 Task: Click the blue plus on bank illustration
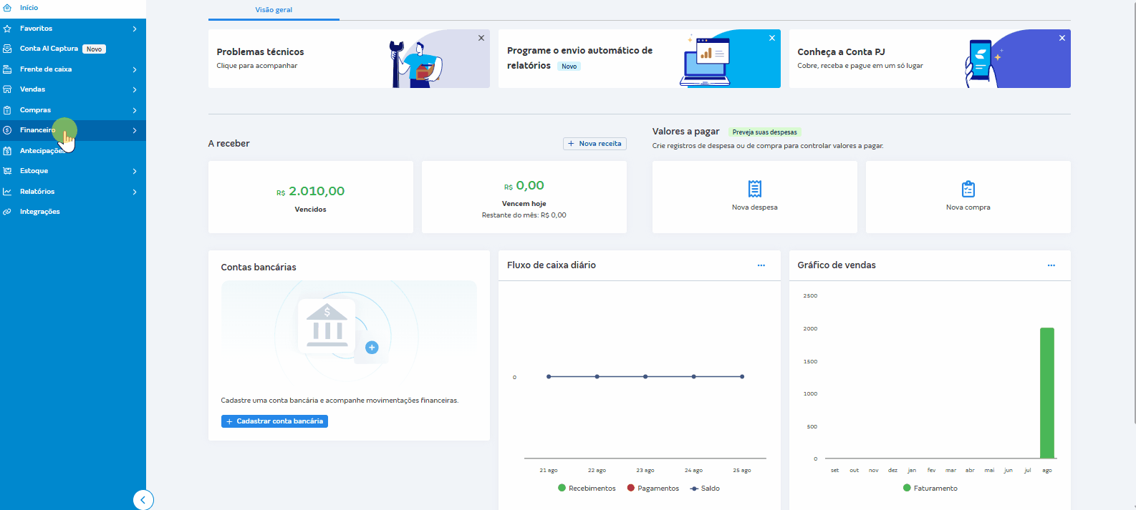click(371, 348)
